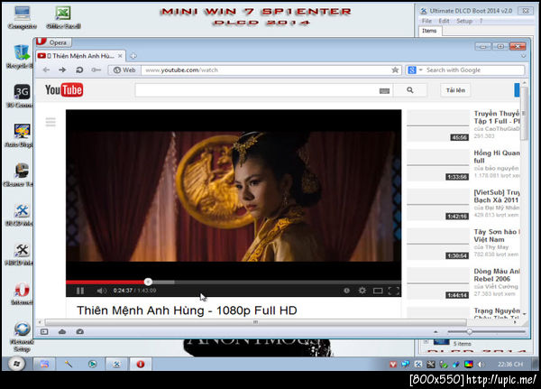This screenshot has height=389, width=541.
Task: Click Opera Link cloud icon
Action: (x=62, y=331)
